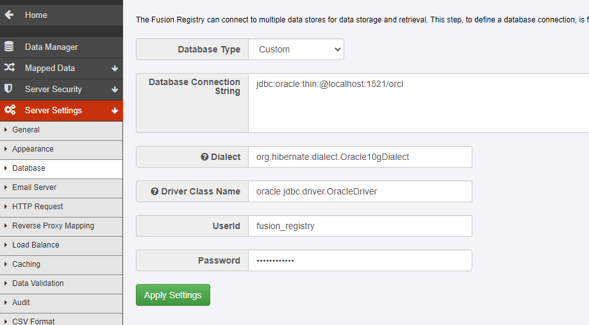
Task: Click the Data Manager database icon
Action: point(9,47)
